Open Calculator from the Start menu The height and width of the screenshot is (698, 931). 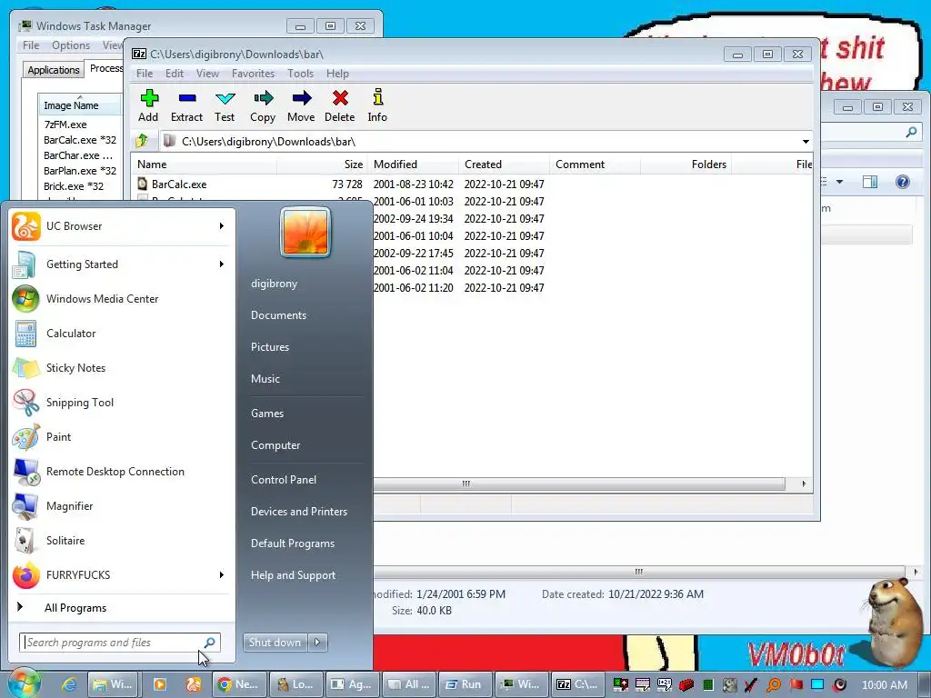click(x=119, y=333)
